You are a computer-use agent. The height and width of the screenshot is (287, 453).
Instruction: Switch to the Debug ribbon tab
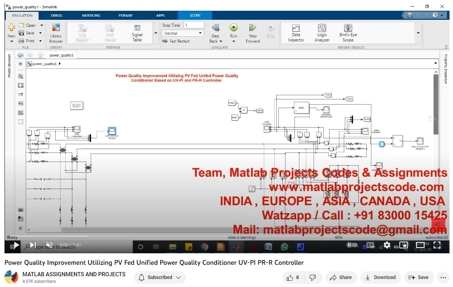pos(57,15)
